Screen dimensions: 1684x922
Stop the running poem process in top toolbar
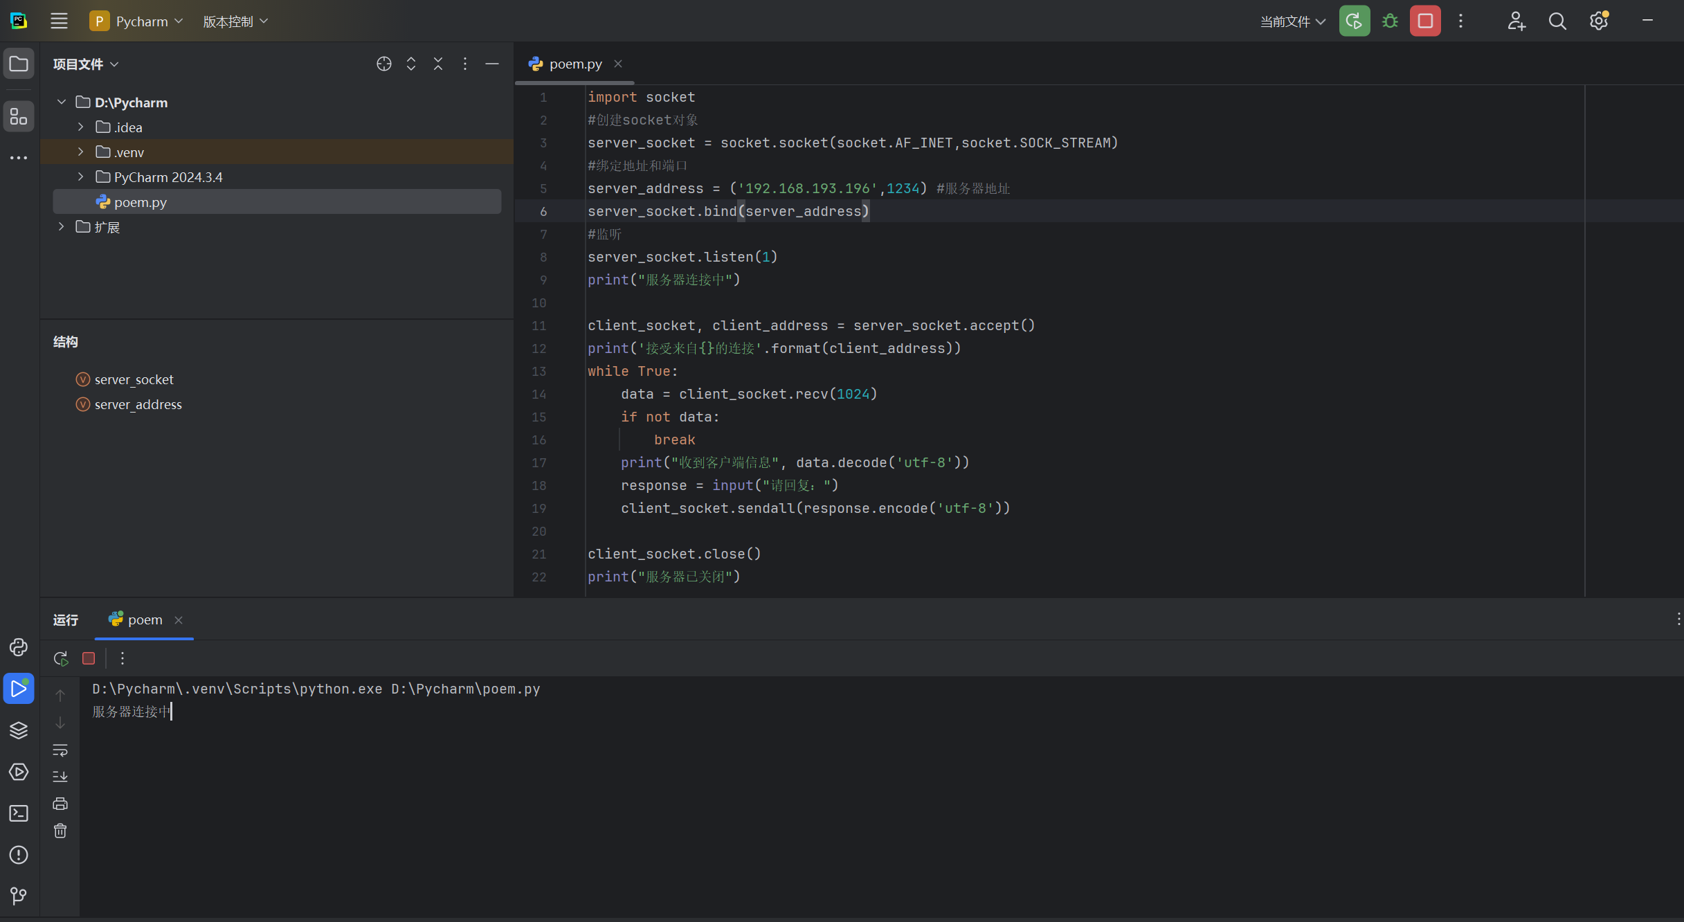[1425, 21]
